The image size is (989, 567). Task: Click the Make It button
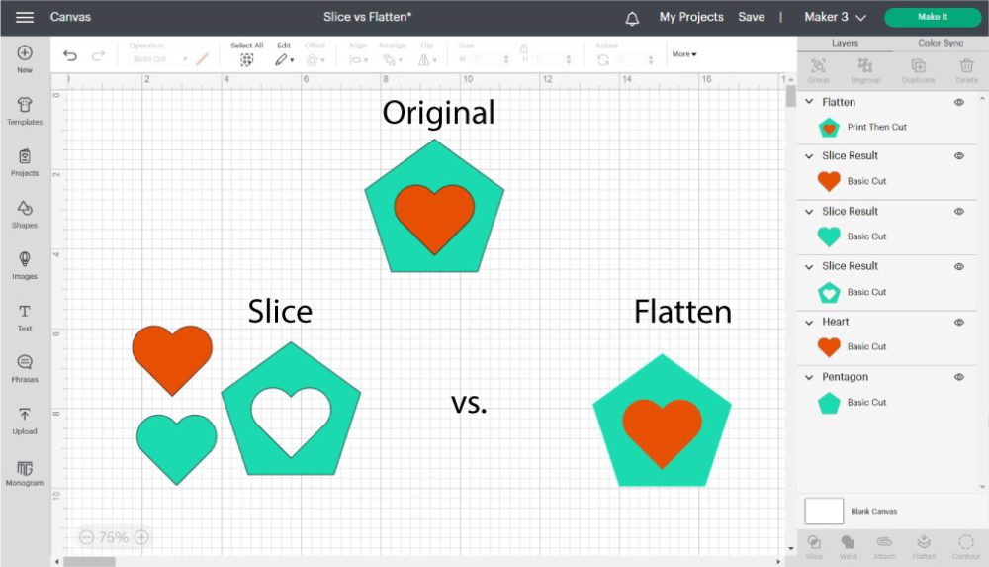pos(933,17)
